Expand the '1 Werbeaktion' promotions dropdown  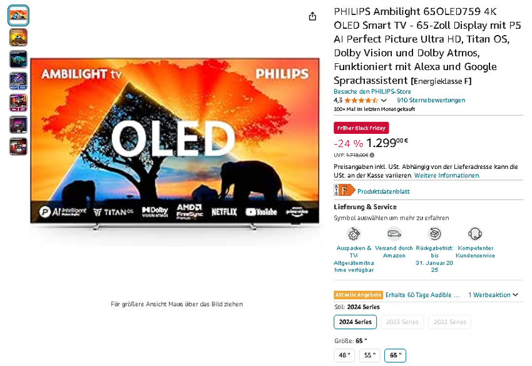(494, 295)
